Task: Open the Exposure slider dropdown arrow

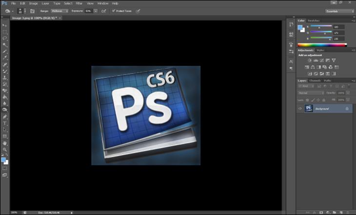Action: click(x=96, y=11)
